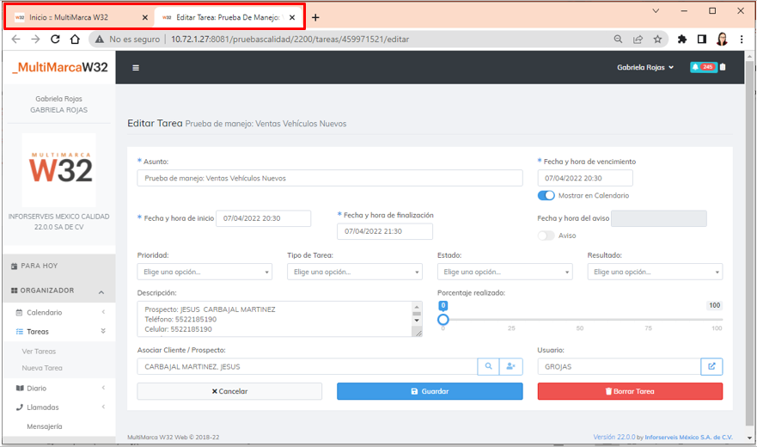Viewport: 757px width, 447px height.
Task: Click the 'Porcentaje realizado' slider handle
Action: coord(443,320)
